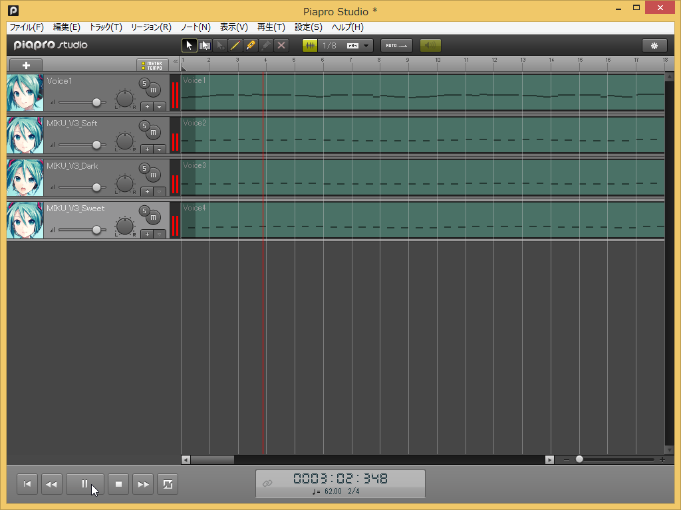Image resolution: width=681 pixels, height=510 pixels.
Task: Select the region range selection tool
Action: 205,46
